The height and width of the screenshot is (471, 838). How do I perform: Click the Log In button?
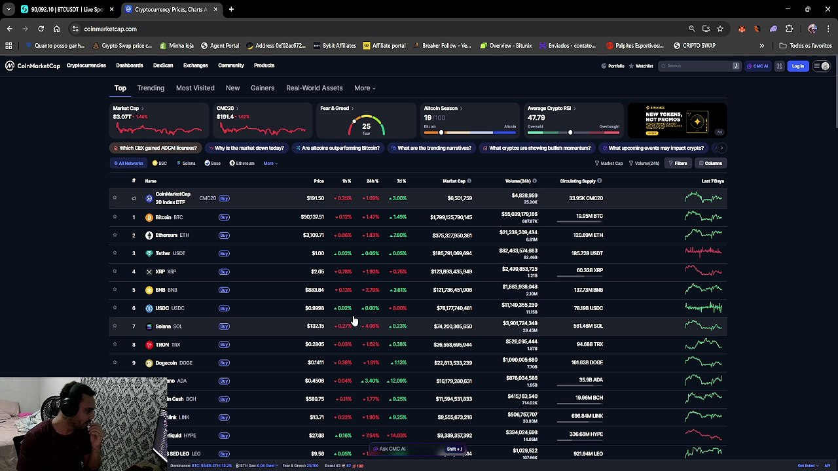(x=797, y=66)
